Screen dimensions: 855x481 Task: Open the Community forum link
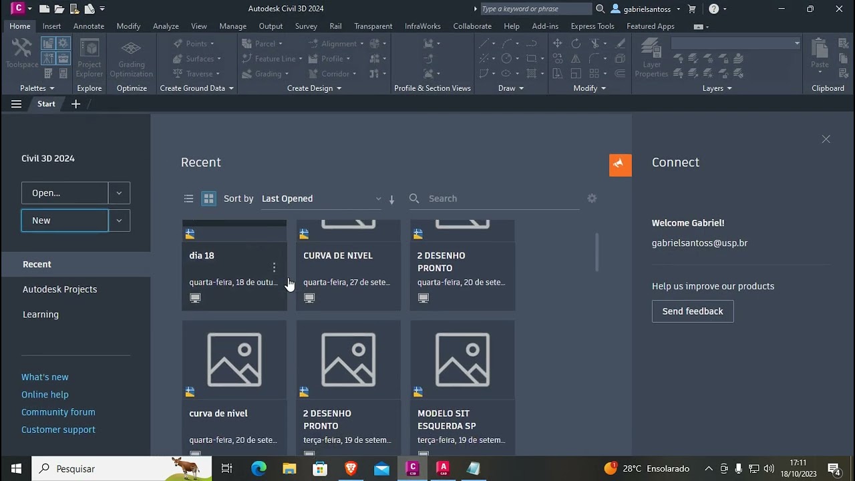coord(58,412)
